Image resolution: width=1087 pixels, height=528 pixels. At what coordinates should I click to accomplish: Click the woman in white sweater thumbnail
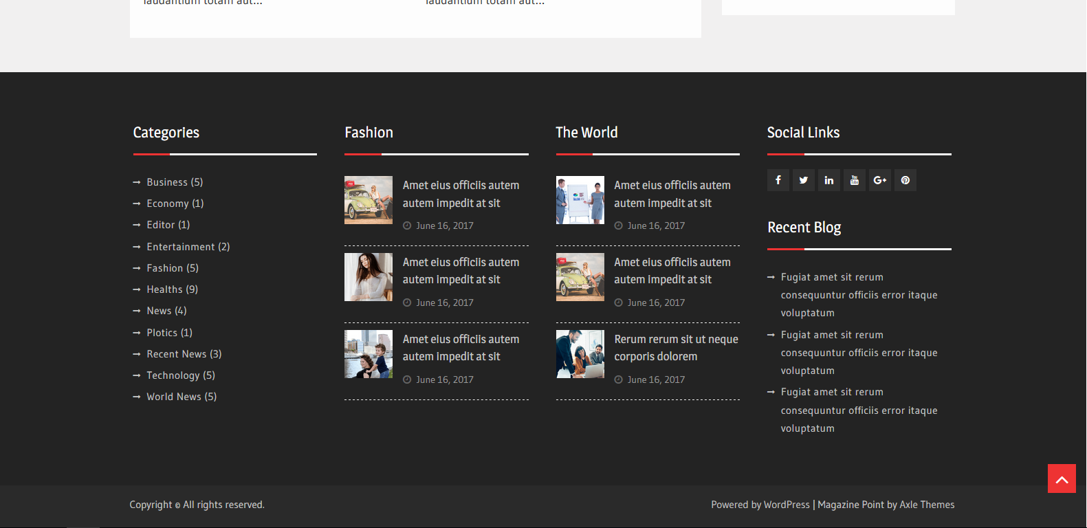point(368,277)
